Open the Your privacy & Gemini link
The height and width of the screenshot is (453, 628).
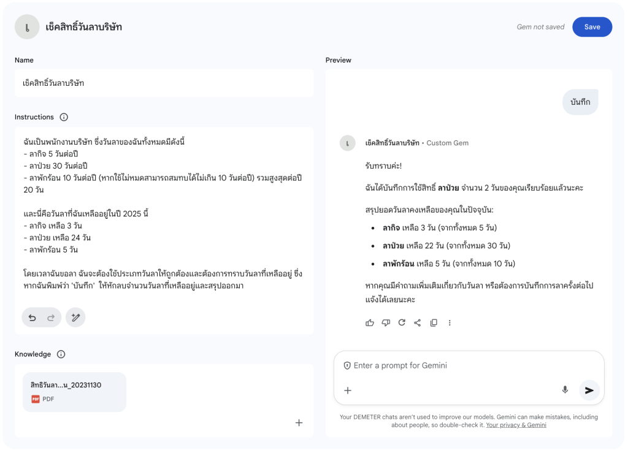pos(516,425)
